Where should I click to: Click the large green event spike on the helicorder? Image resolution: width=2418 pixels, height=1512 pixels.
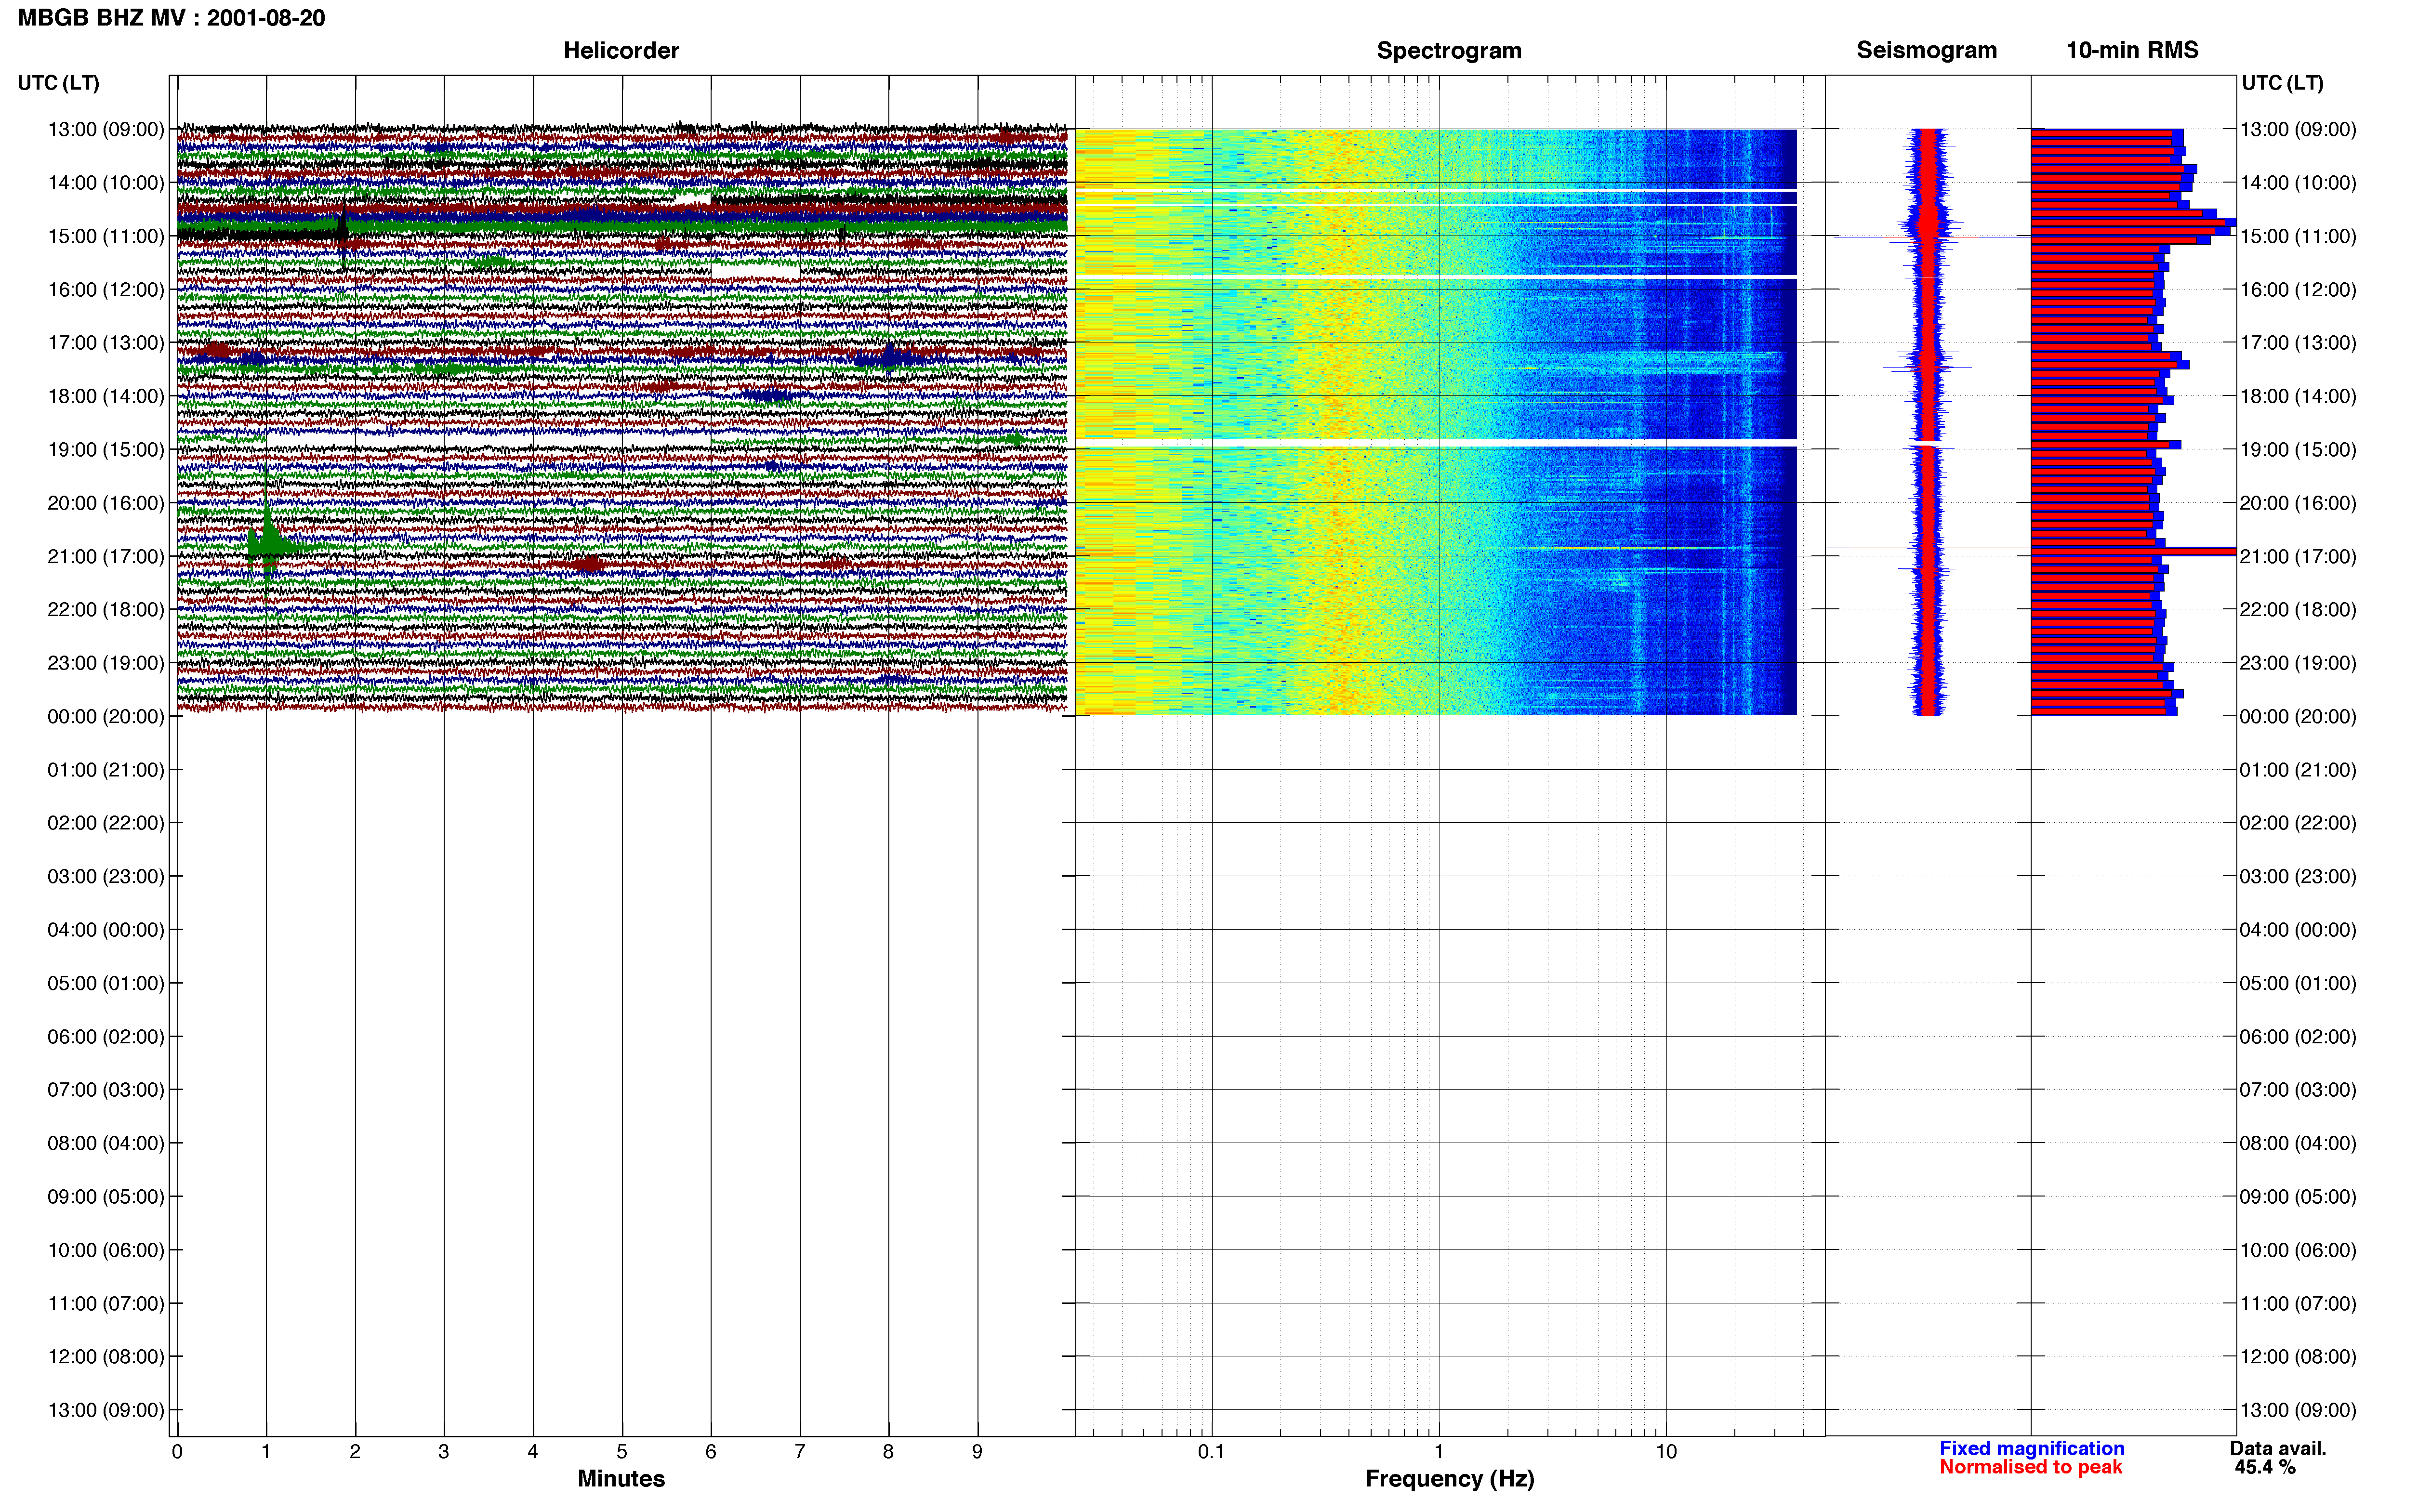coord(268,540)
